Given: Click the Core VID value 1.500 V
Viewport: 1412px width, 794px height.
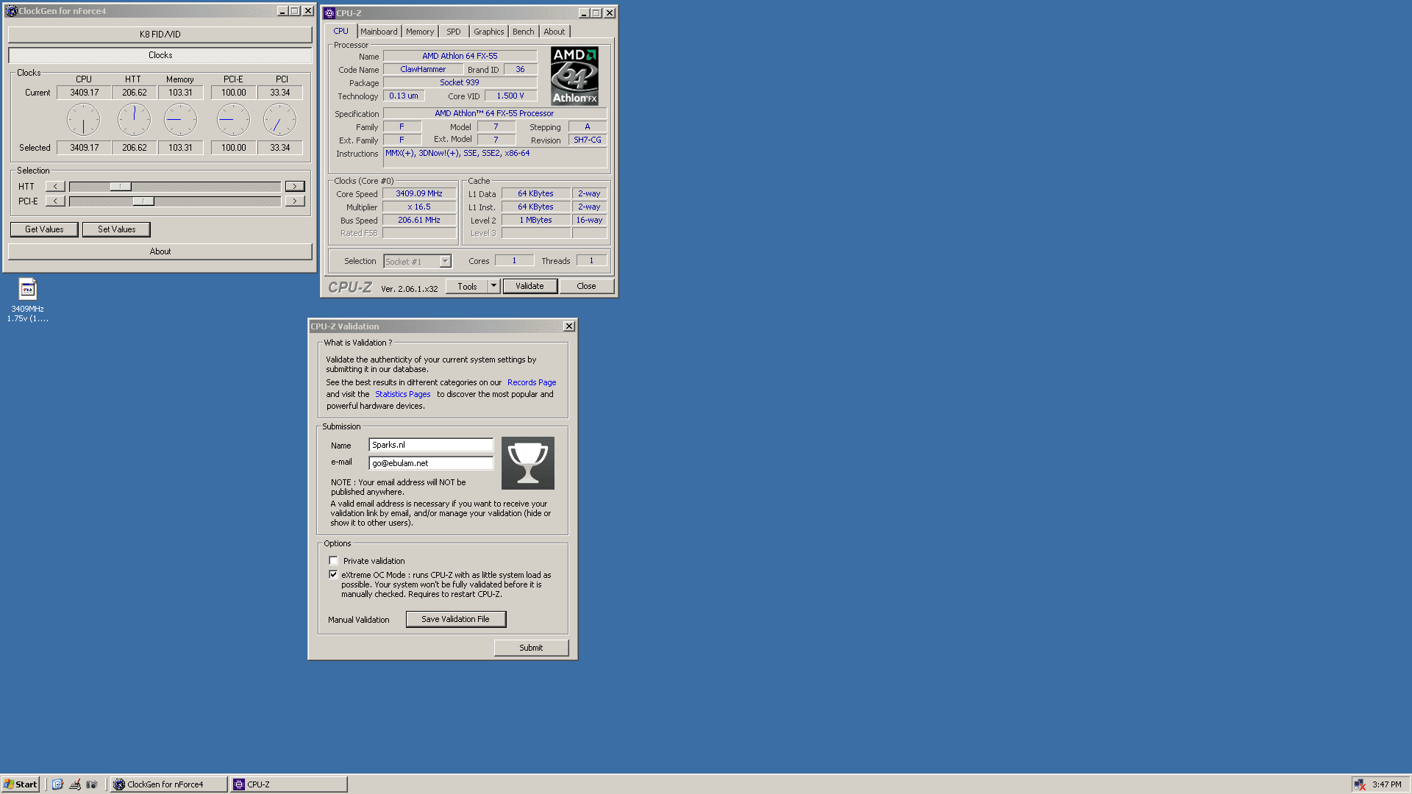Looking at the screenshot, I should click(x=510, y=96).
